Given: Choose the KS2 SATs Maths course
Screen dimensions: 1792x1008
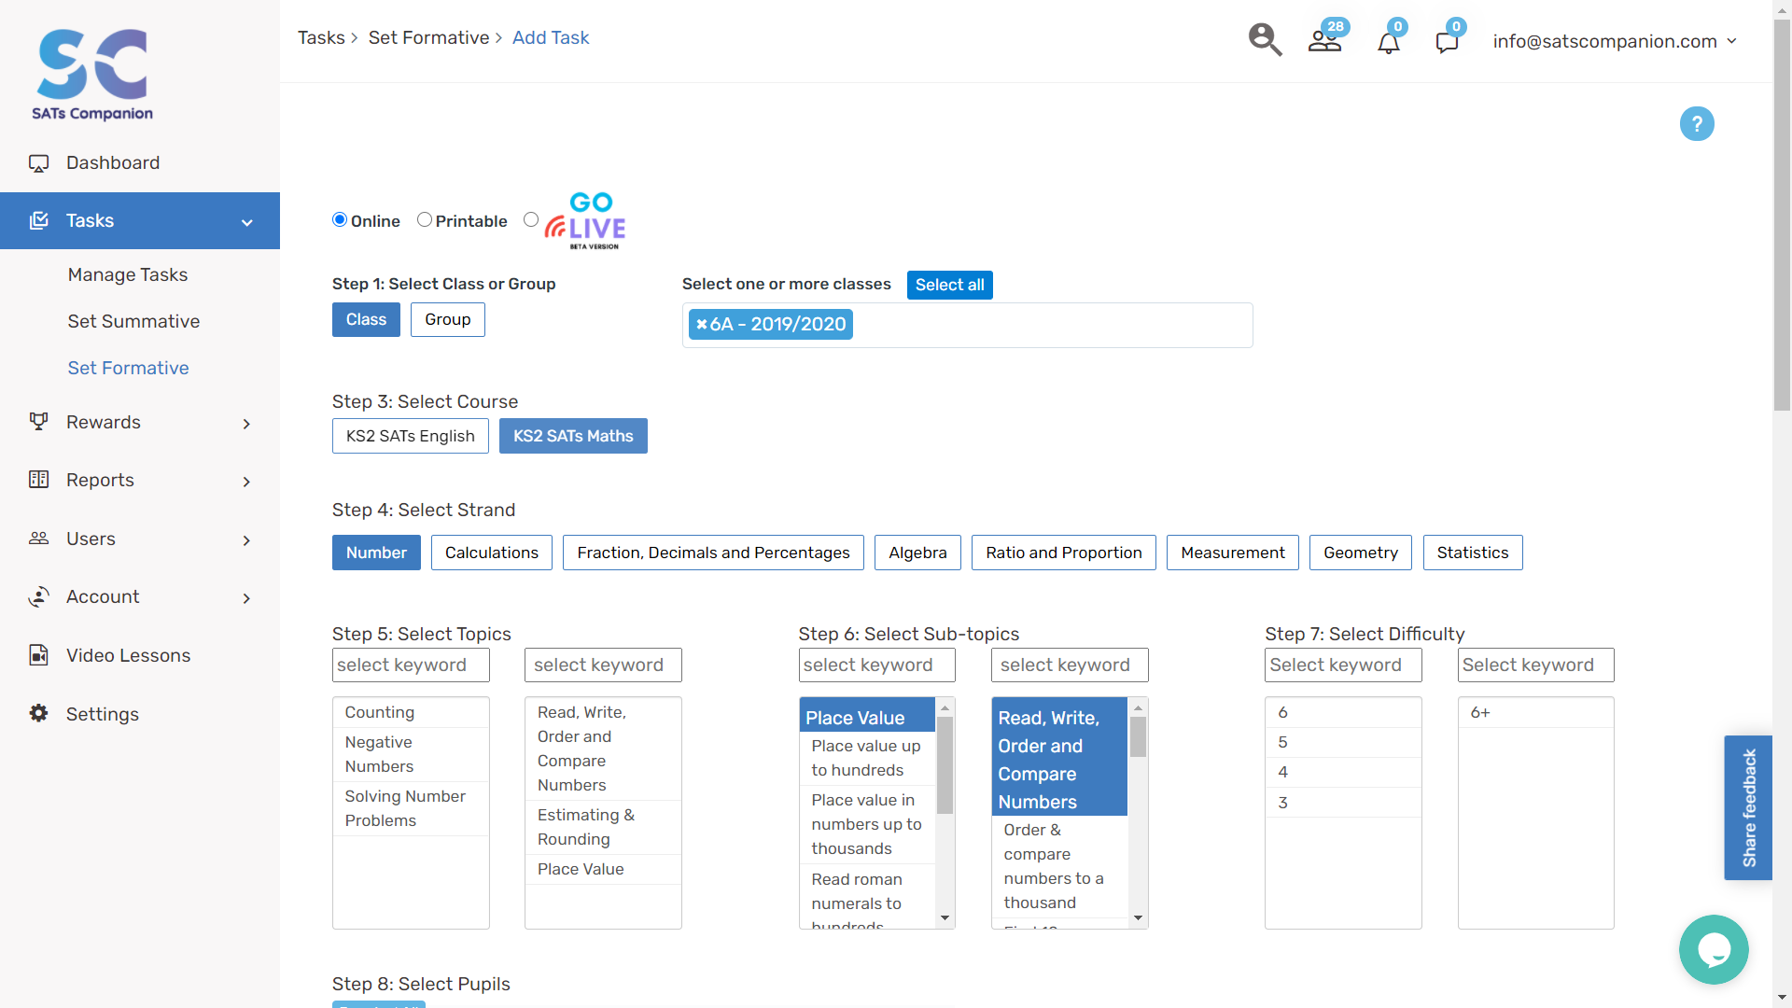Looking at the screenshot, I should [x=573, y=436].
